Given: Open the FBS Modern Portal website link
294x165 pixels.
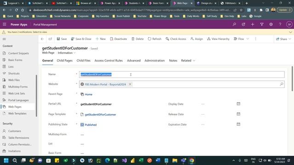Looking at the screenshot, I should (x=105, y=84).
